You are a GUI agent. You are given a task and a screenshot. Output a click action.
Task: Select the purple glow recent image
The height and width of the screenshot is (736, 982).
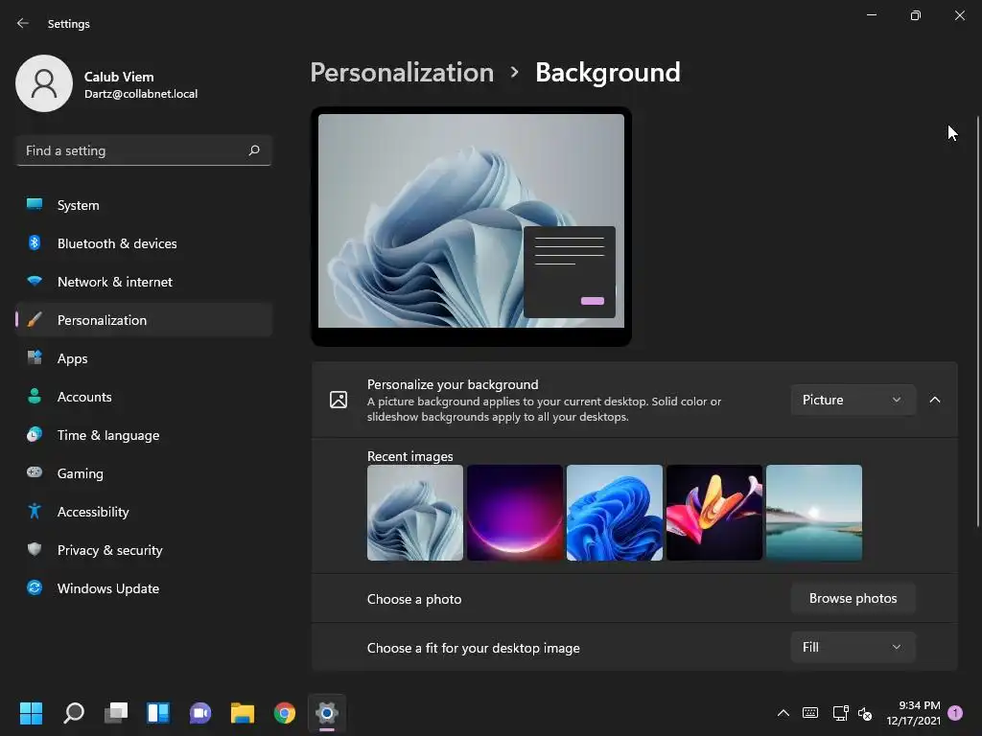(515, 513)
